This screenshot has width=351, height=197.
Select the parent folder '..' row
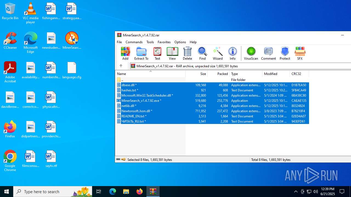click(212, 80)
